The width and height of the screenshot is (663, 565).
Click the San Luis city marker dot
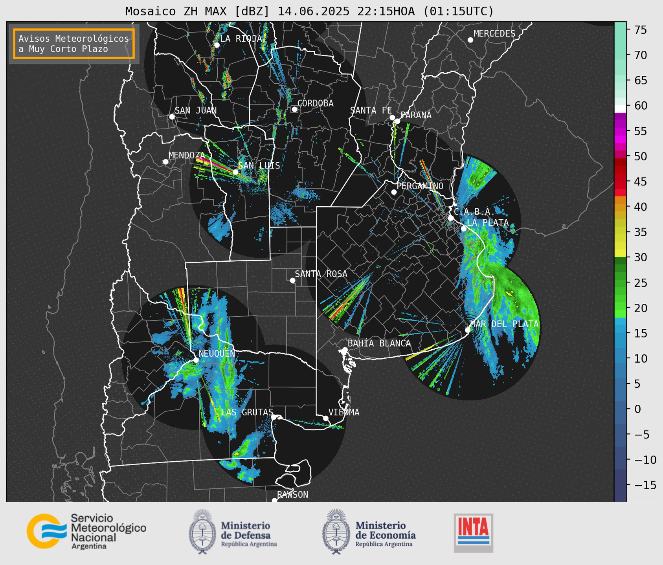click(235, 172)
